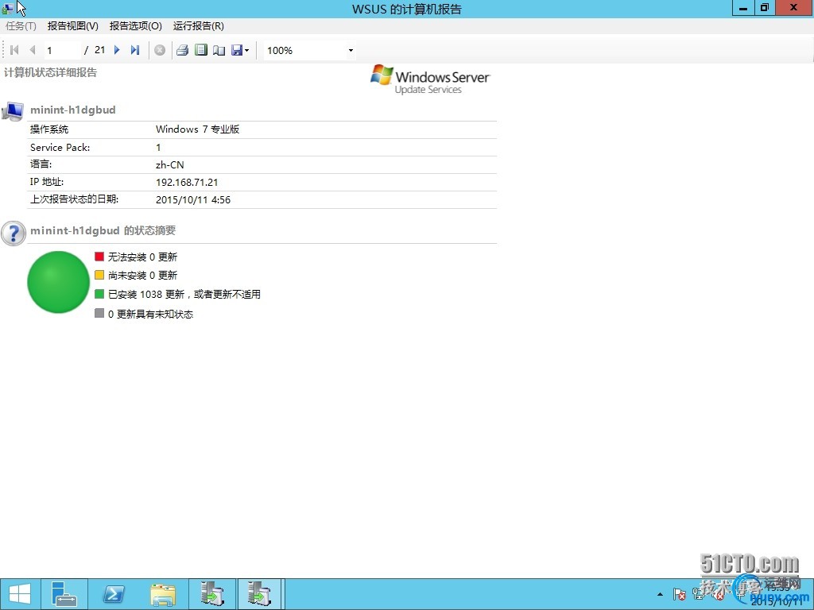The width and height of the screenshot is (814, 610).
Task: Stop report rendering button
Action: click(160, 50)
